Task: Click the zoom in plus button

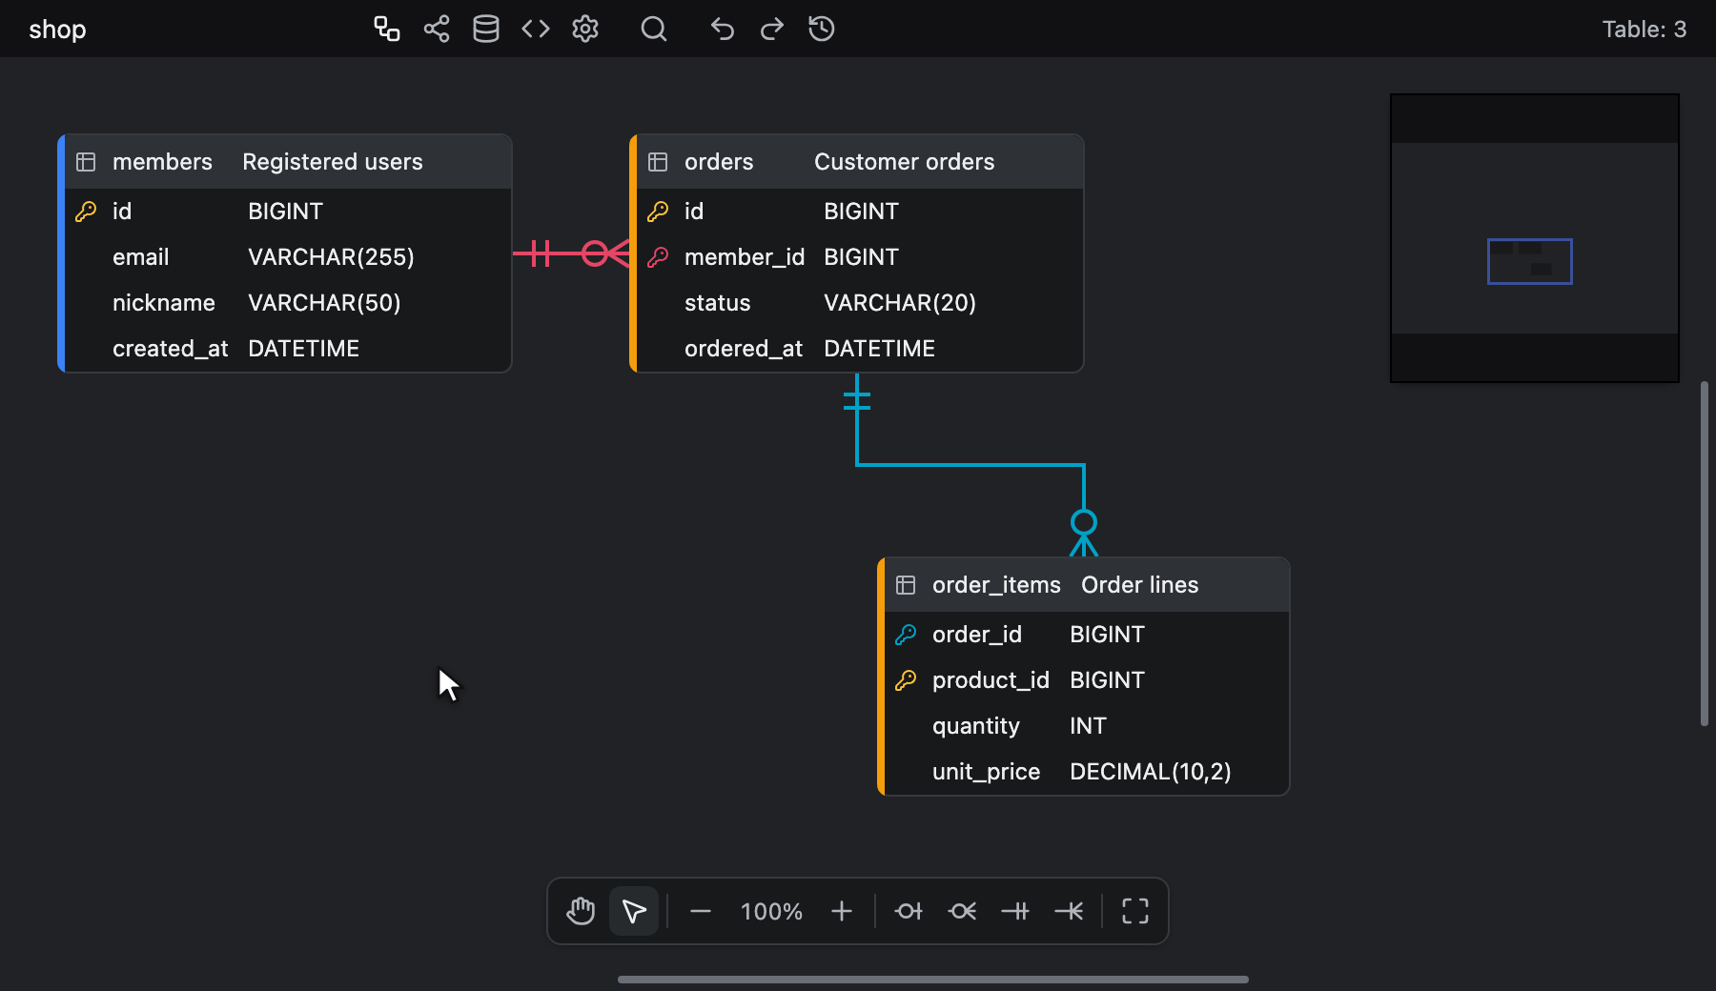Action: [x=842, y=911]
